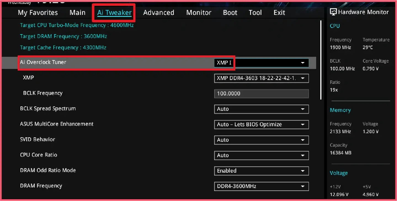Expand the SVID Behavior dropdown

coord(261,140)
